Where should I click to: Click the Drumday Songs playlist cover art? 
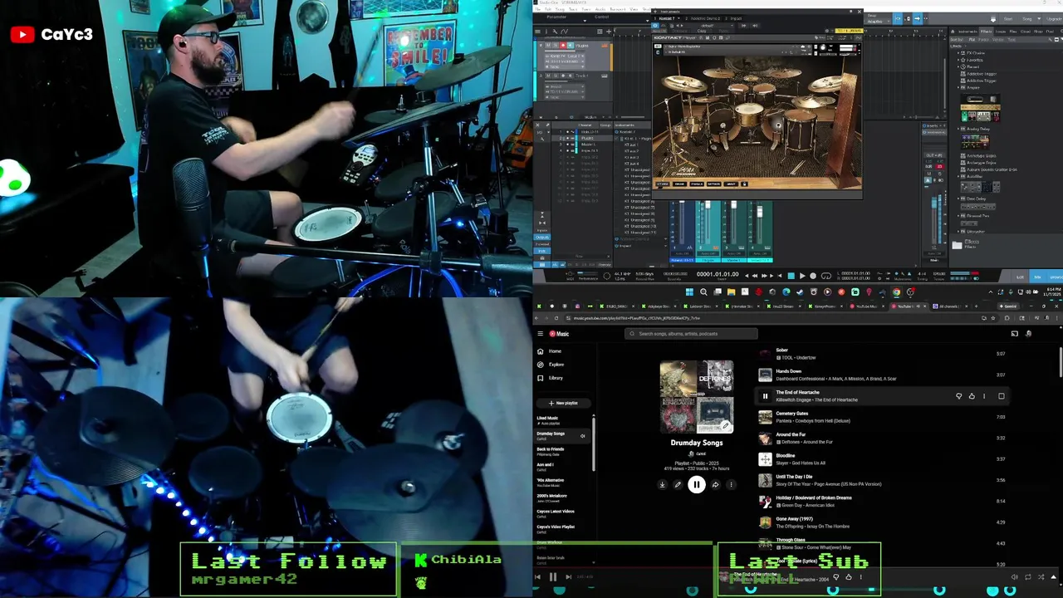(697, 396)
